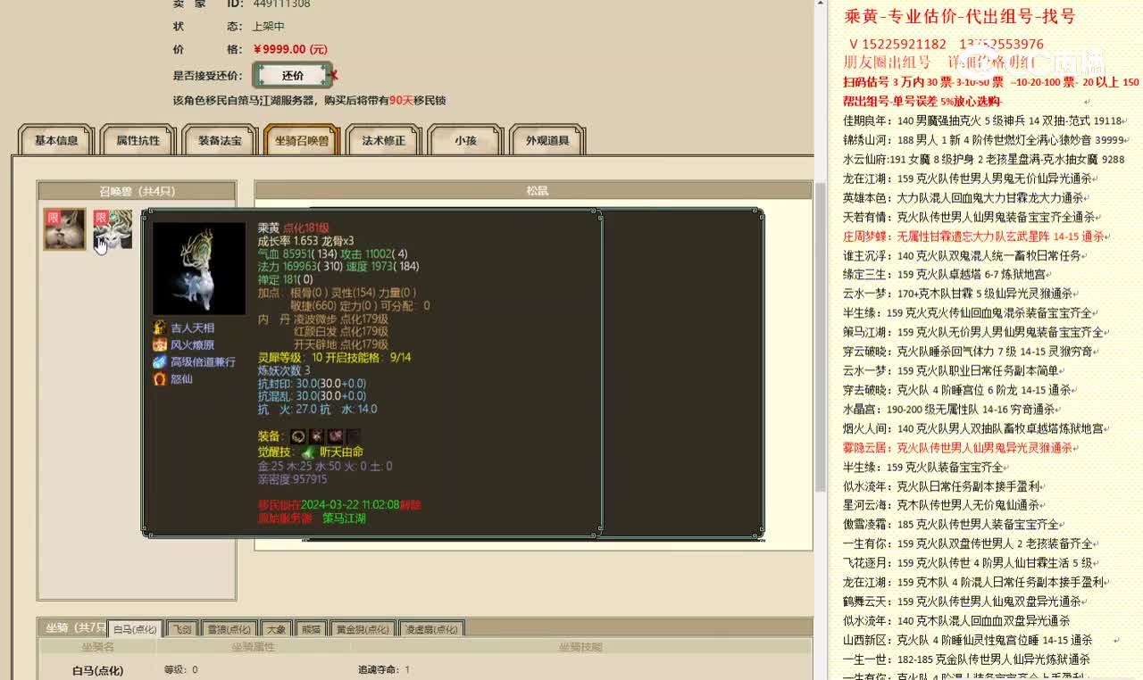The width and height of the screenshot is (1143, 680).
Task: Click the 亲密度:957915 text
Action: coord(293,479)
